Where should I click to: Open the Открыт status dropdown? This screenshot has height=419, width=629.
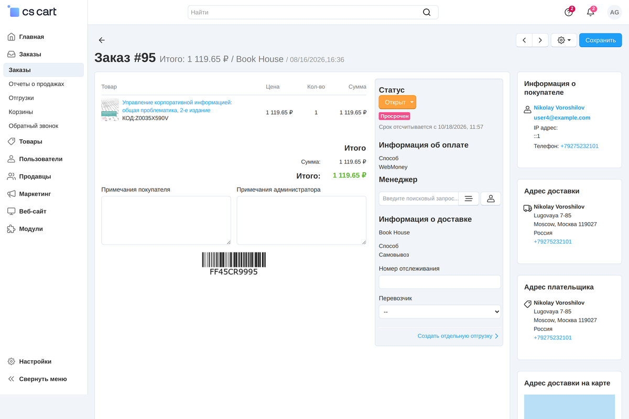(397, 102)
